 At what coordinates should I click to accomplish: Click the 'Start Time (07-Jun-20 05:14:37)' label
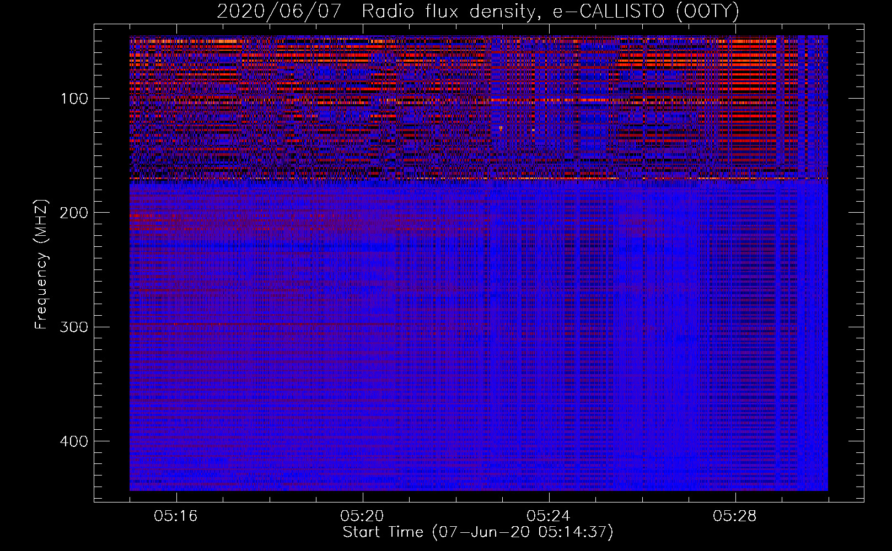pos(478,532)
